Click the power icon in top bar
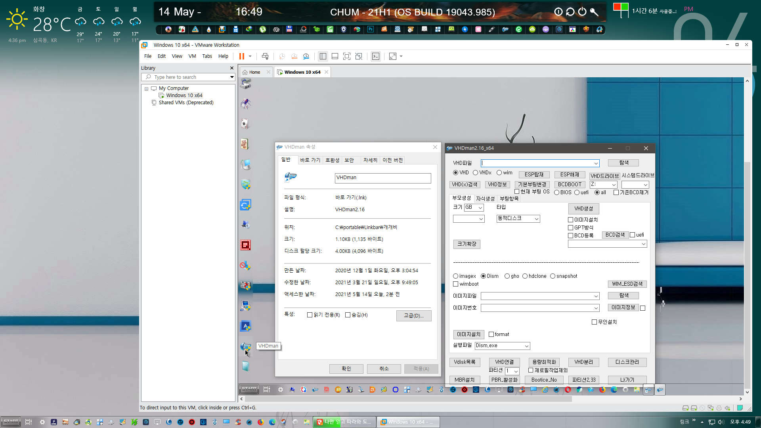Screen dimensions: 761x428 (582, 11)
